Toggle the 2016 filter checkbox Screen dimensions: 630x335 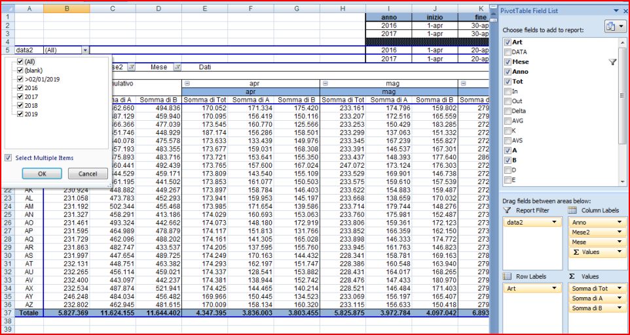tap(20, 88)
